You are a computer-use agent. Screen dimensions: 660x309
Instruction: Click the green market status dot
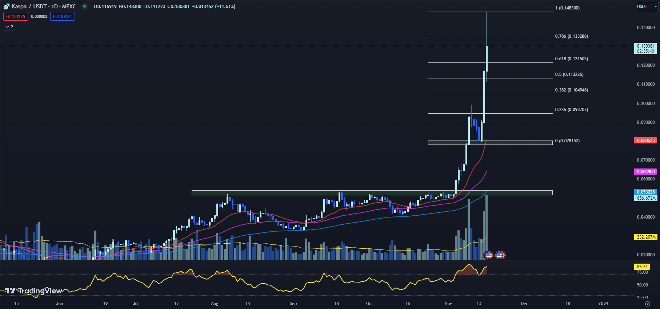click(x=85, y=6)
